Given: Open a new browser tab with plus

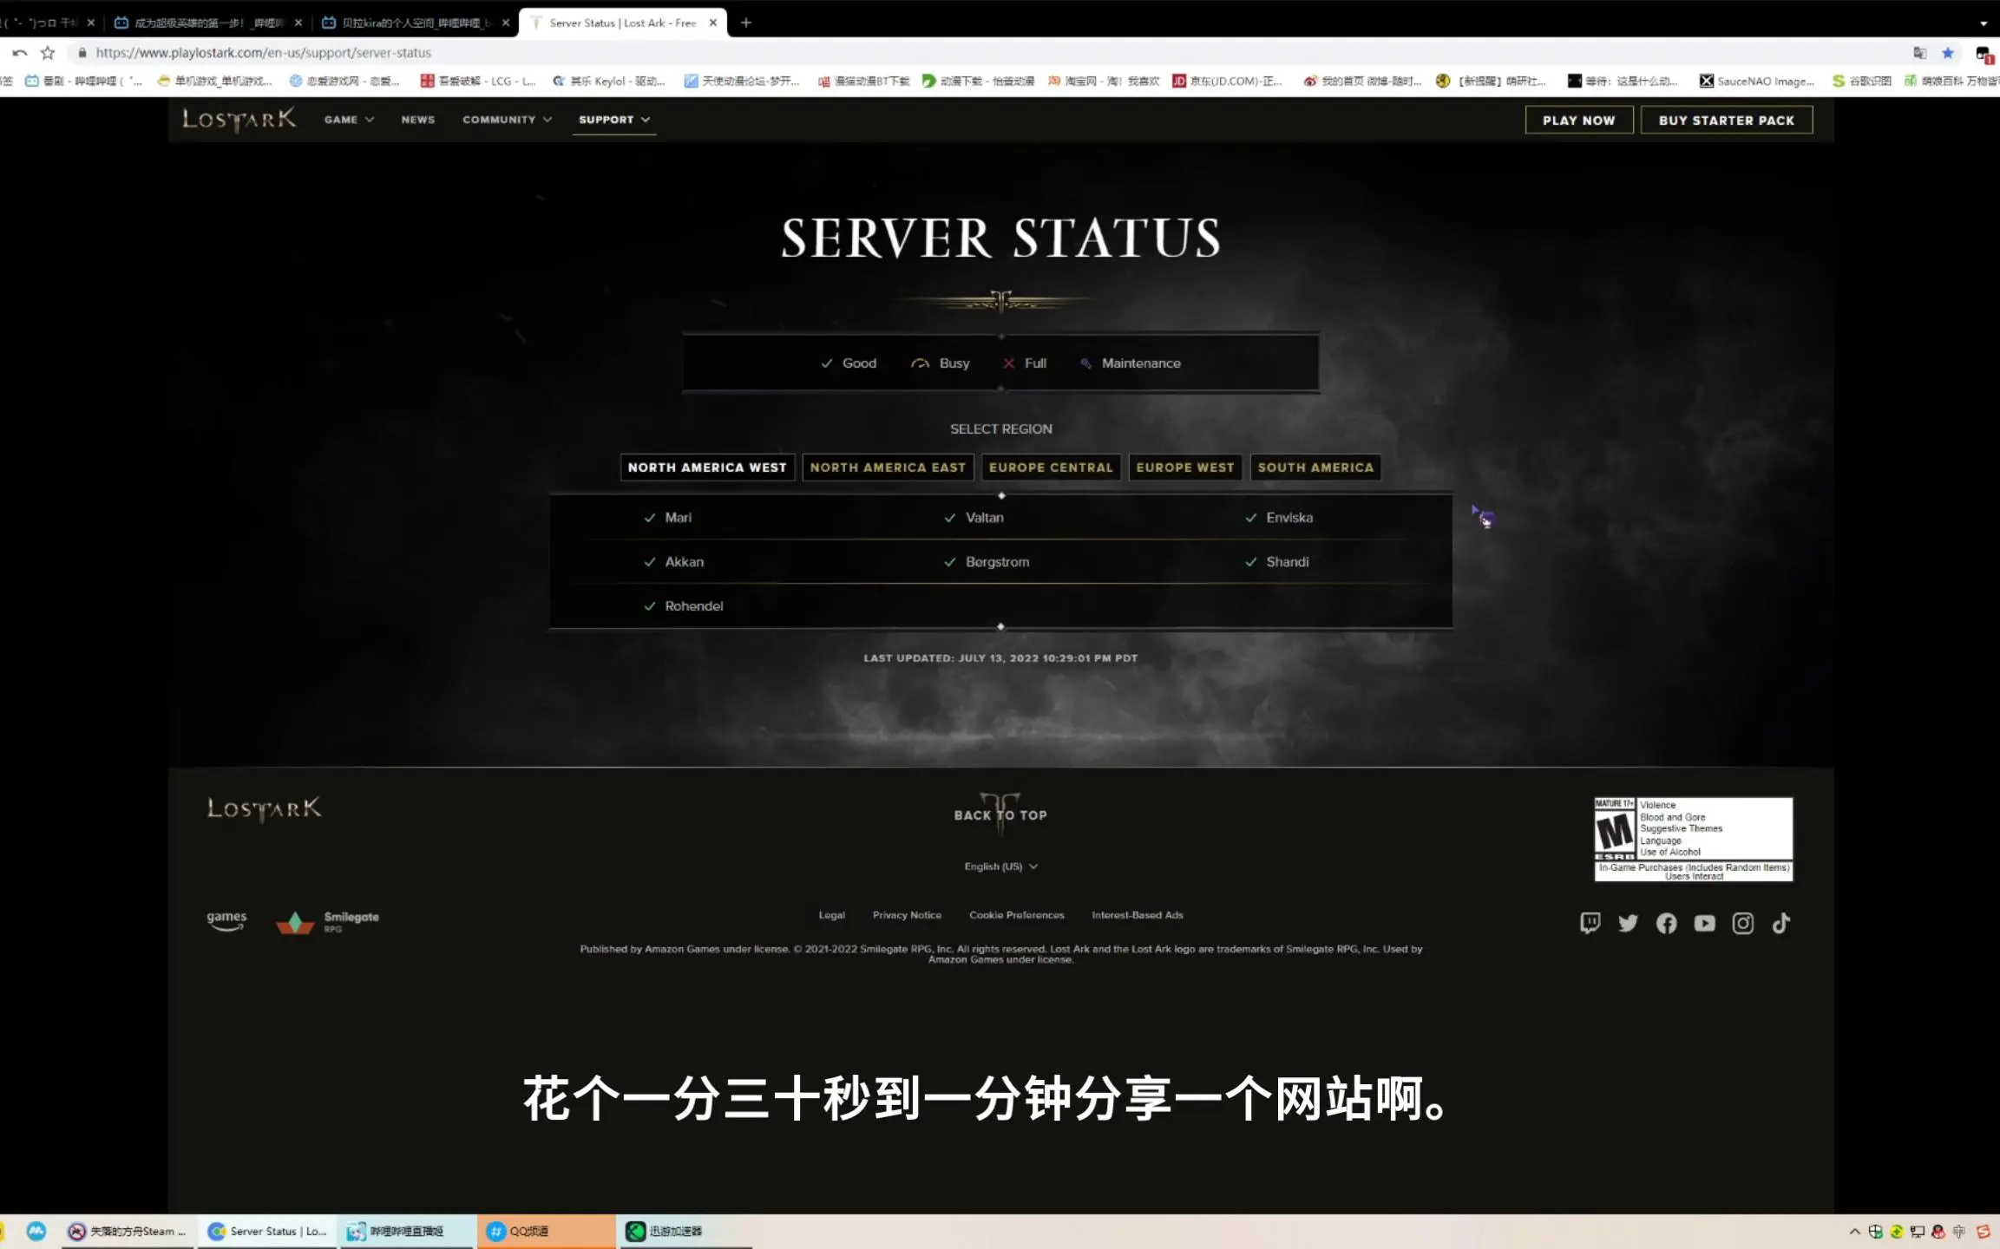Looking at the screenshot, I should (745, 23).
